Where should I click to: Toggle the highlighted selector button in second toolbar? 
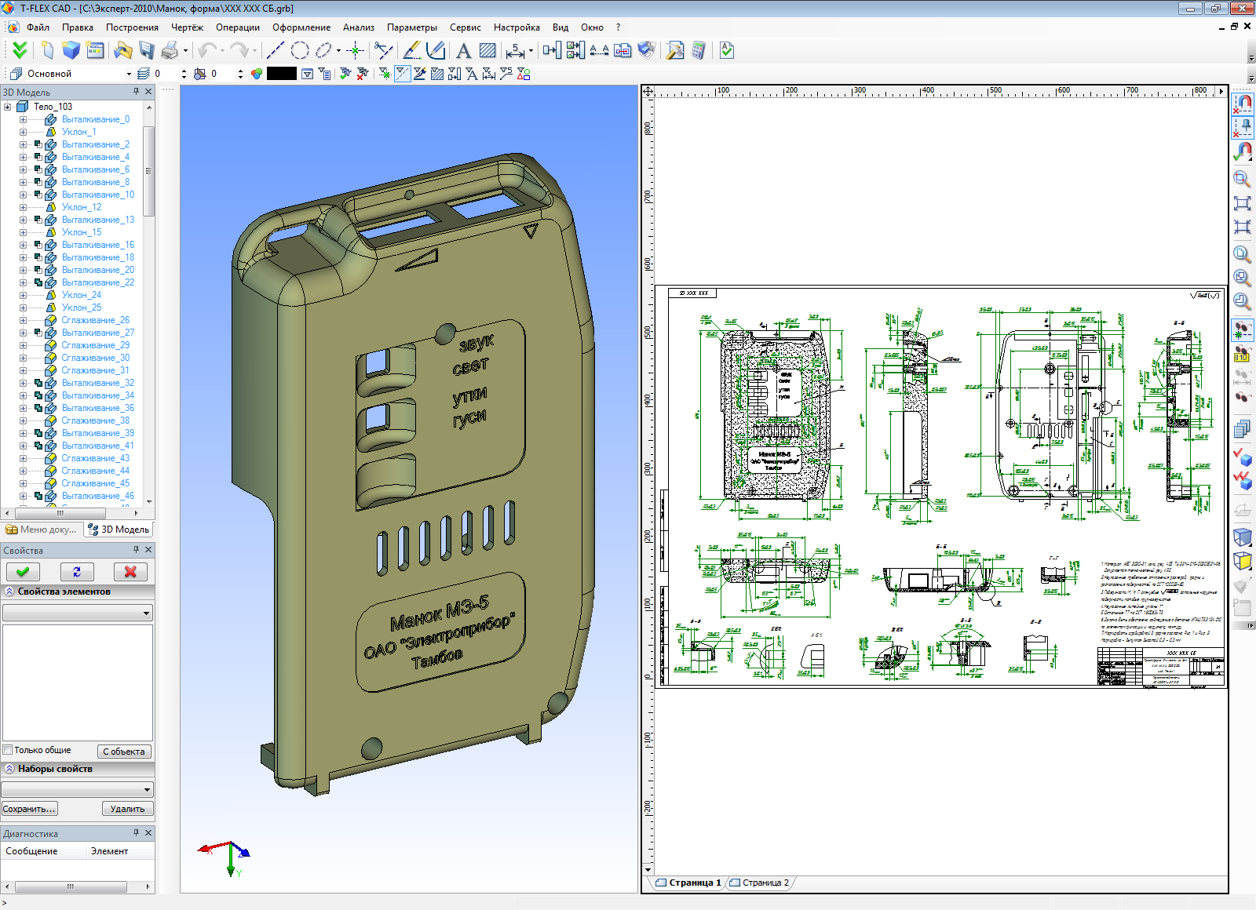tap(402, 74)
